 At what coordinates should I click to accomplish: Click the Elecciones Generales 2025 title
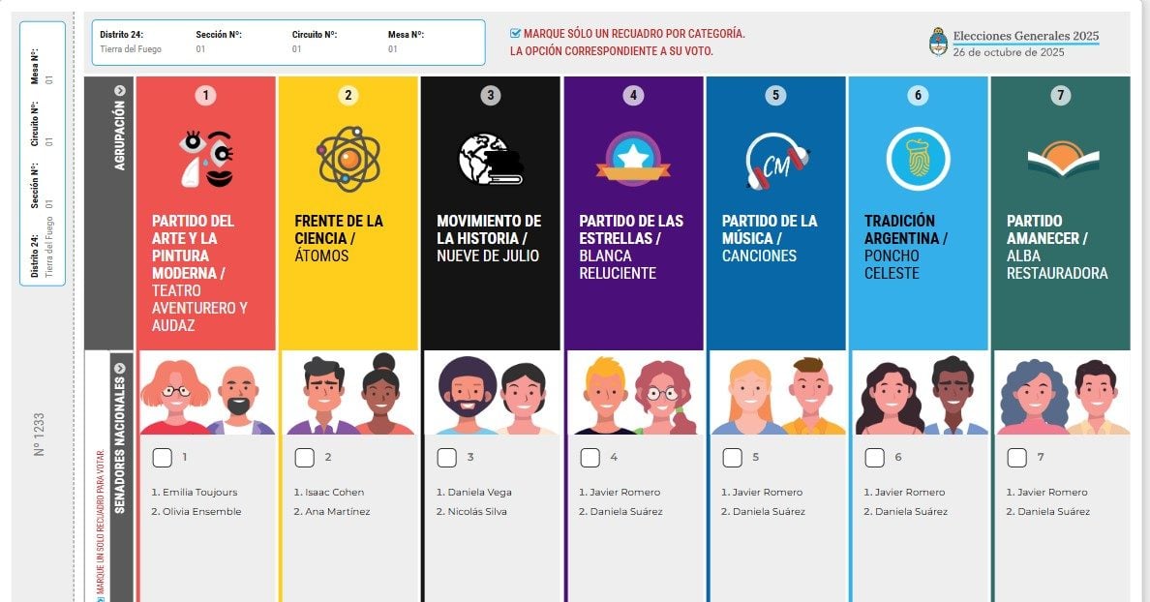click(x=1025, y=36)
